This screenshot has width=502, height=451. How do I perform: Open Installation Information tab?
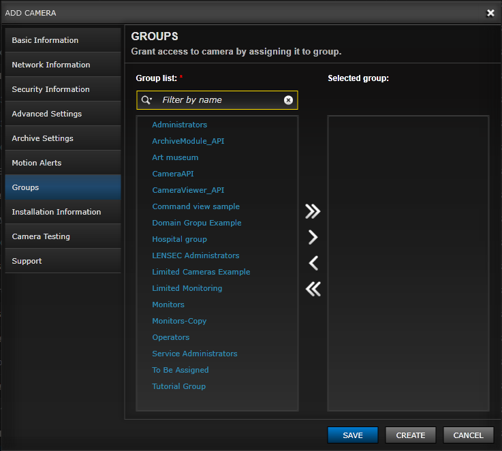click(x=63, y=212)
